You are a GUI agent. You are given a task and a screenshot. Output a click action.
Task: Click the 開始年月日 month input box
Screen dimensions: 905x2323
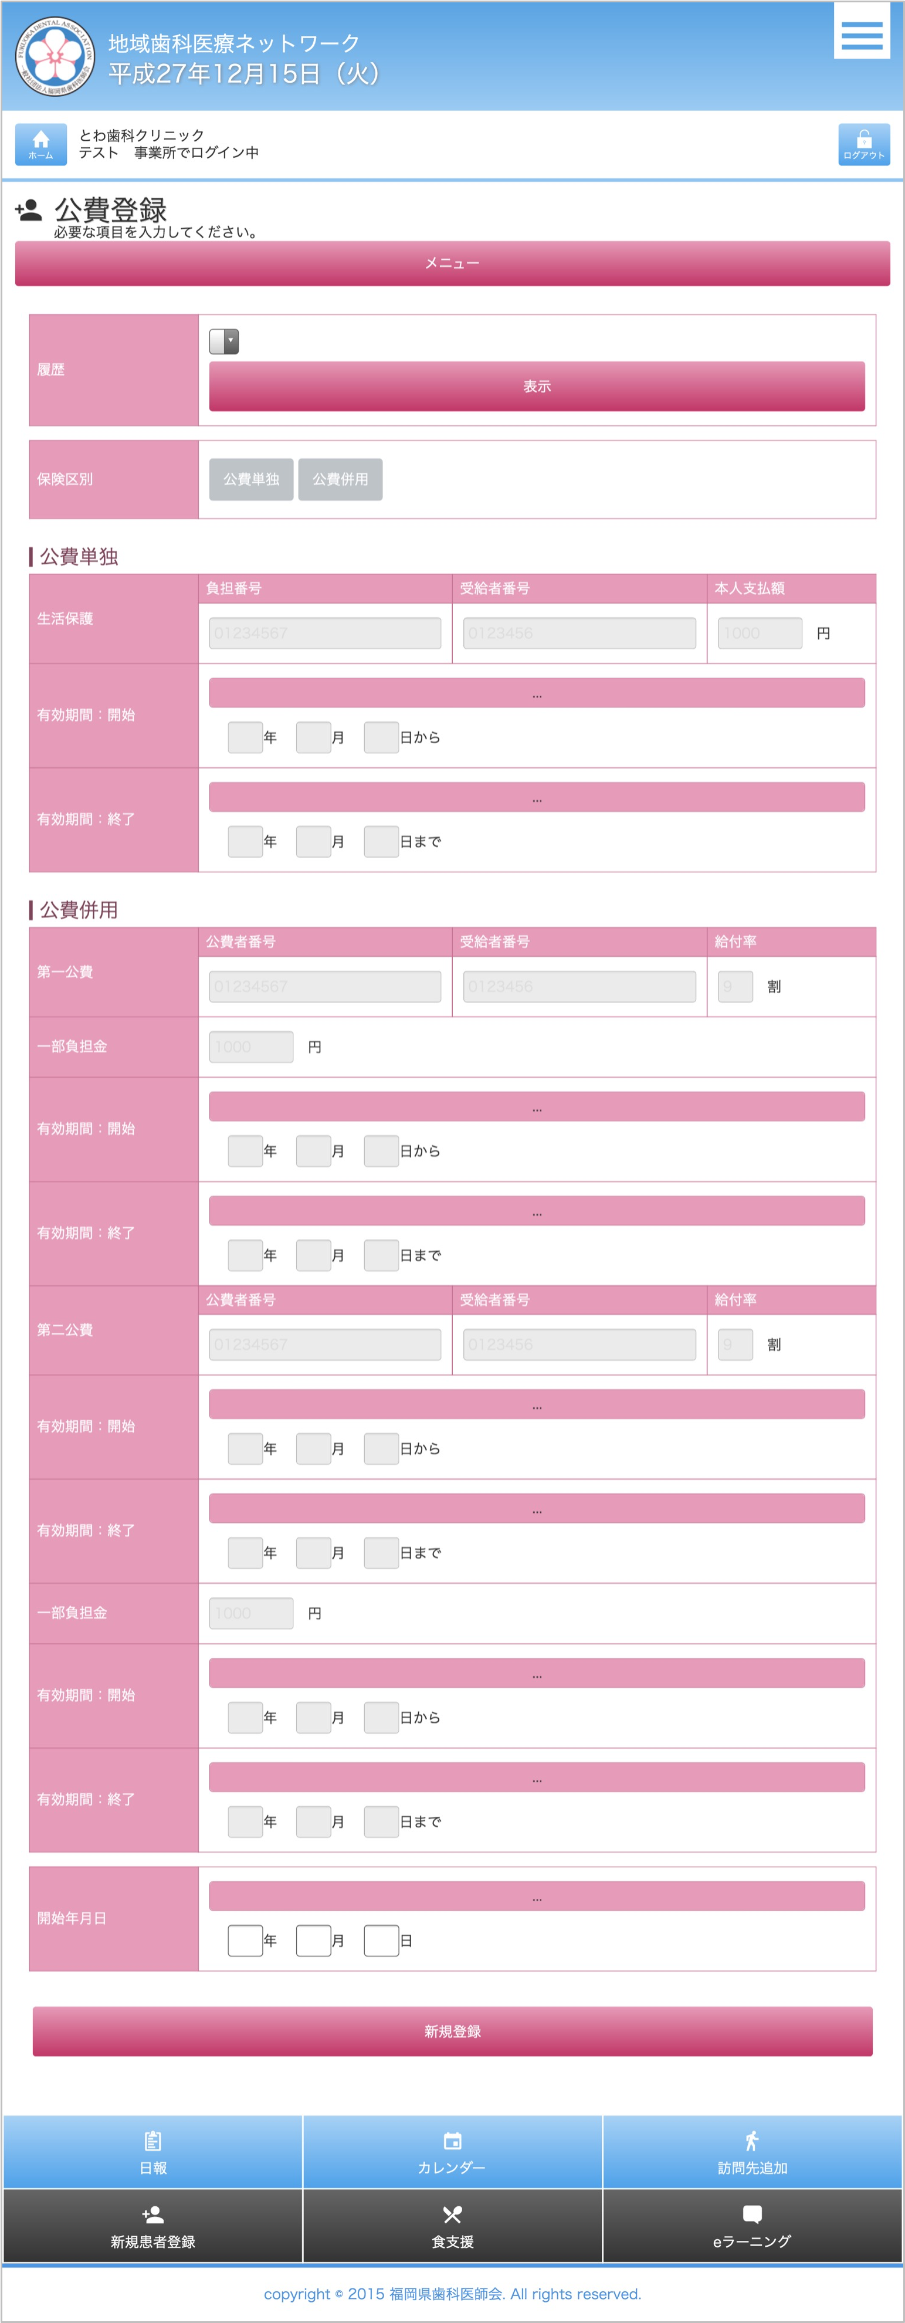point(313,1941)
